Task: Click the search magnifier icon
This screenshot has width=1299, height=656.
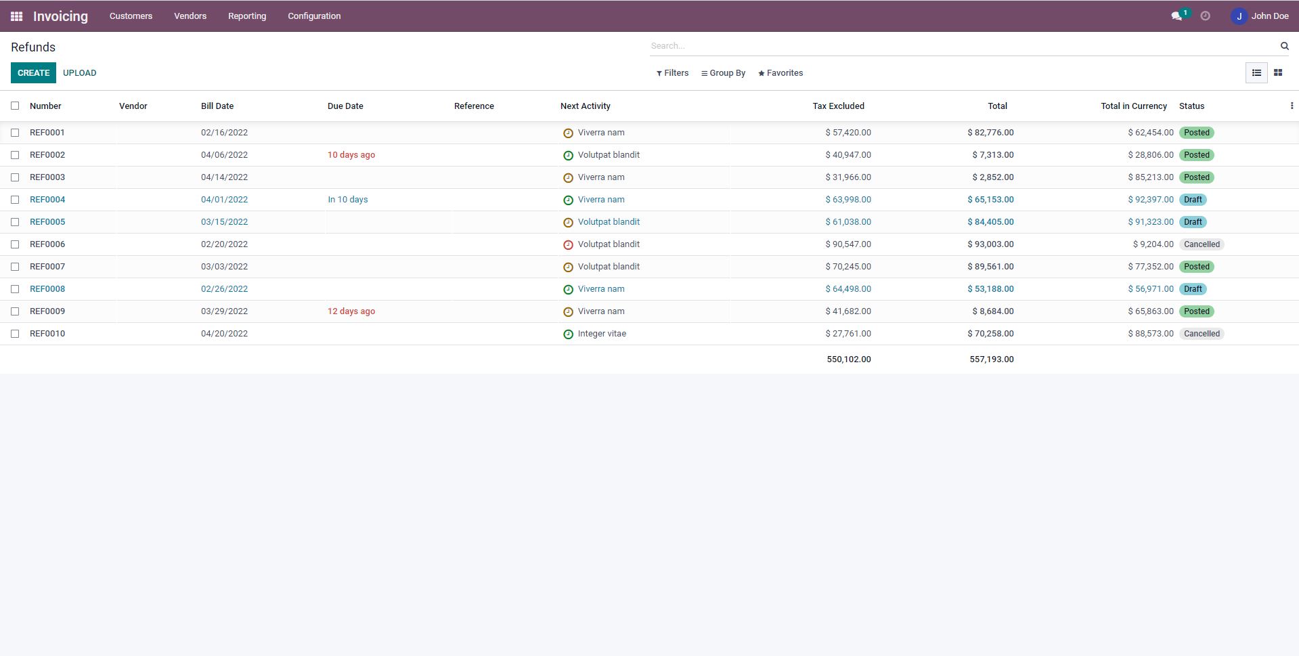Action: click(x=1284, y=46)
